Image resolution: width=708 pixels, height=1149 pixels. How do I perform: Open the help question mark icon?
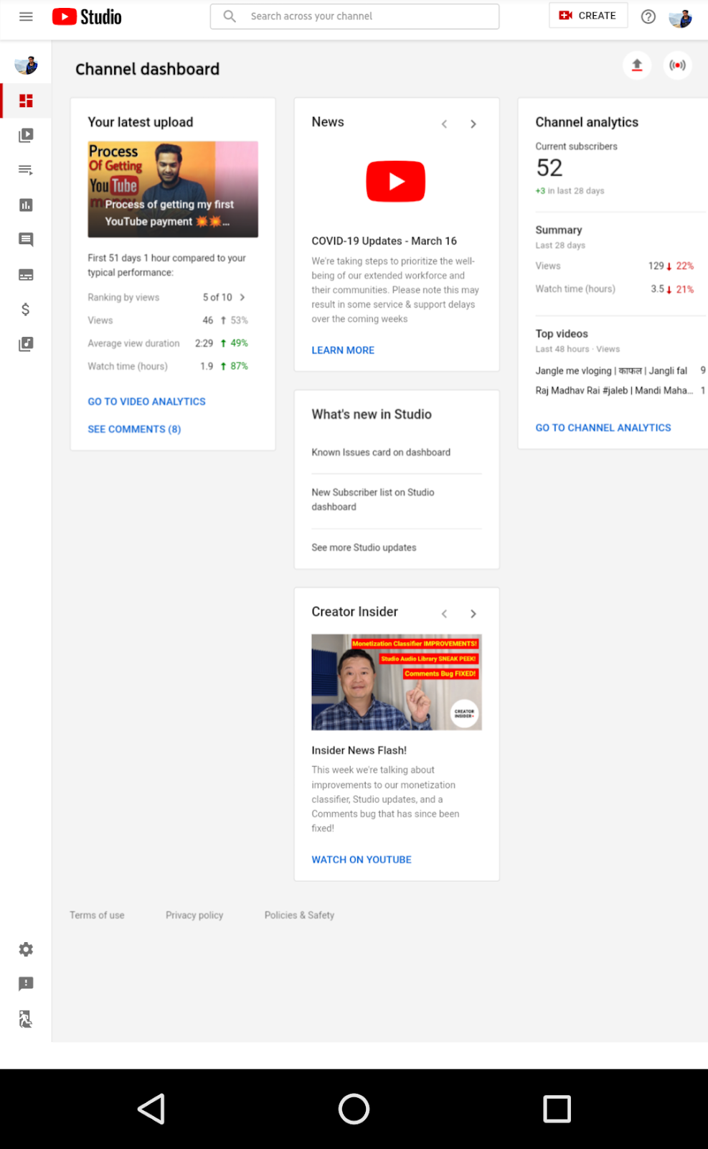(x=648, y=17)
